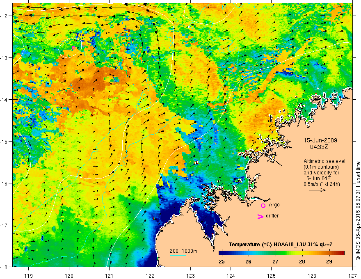Click the 0.5m/s velocity scale arrow
This screenshot has height=279, width=361.
point(317,190)
